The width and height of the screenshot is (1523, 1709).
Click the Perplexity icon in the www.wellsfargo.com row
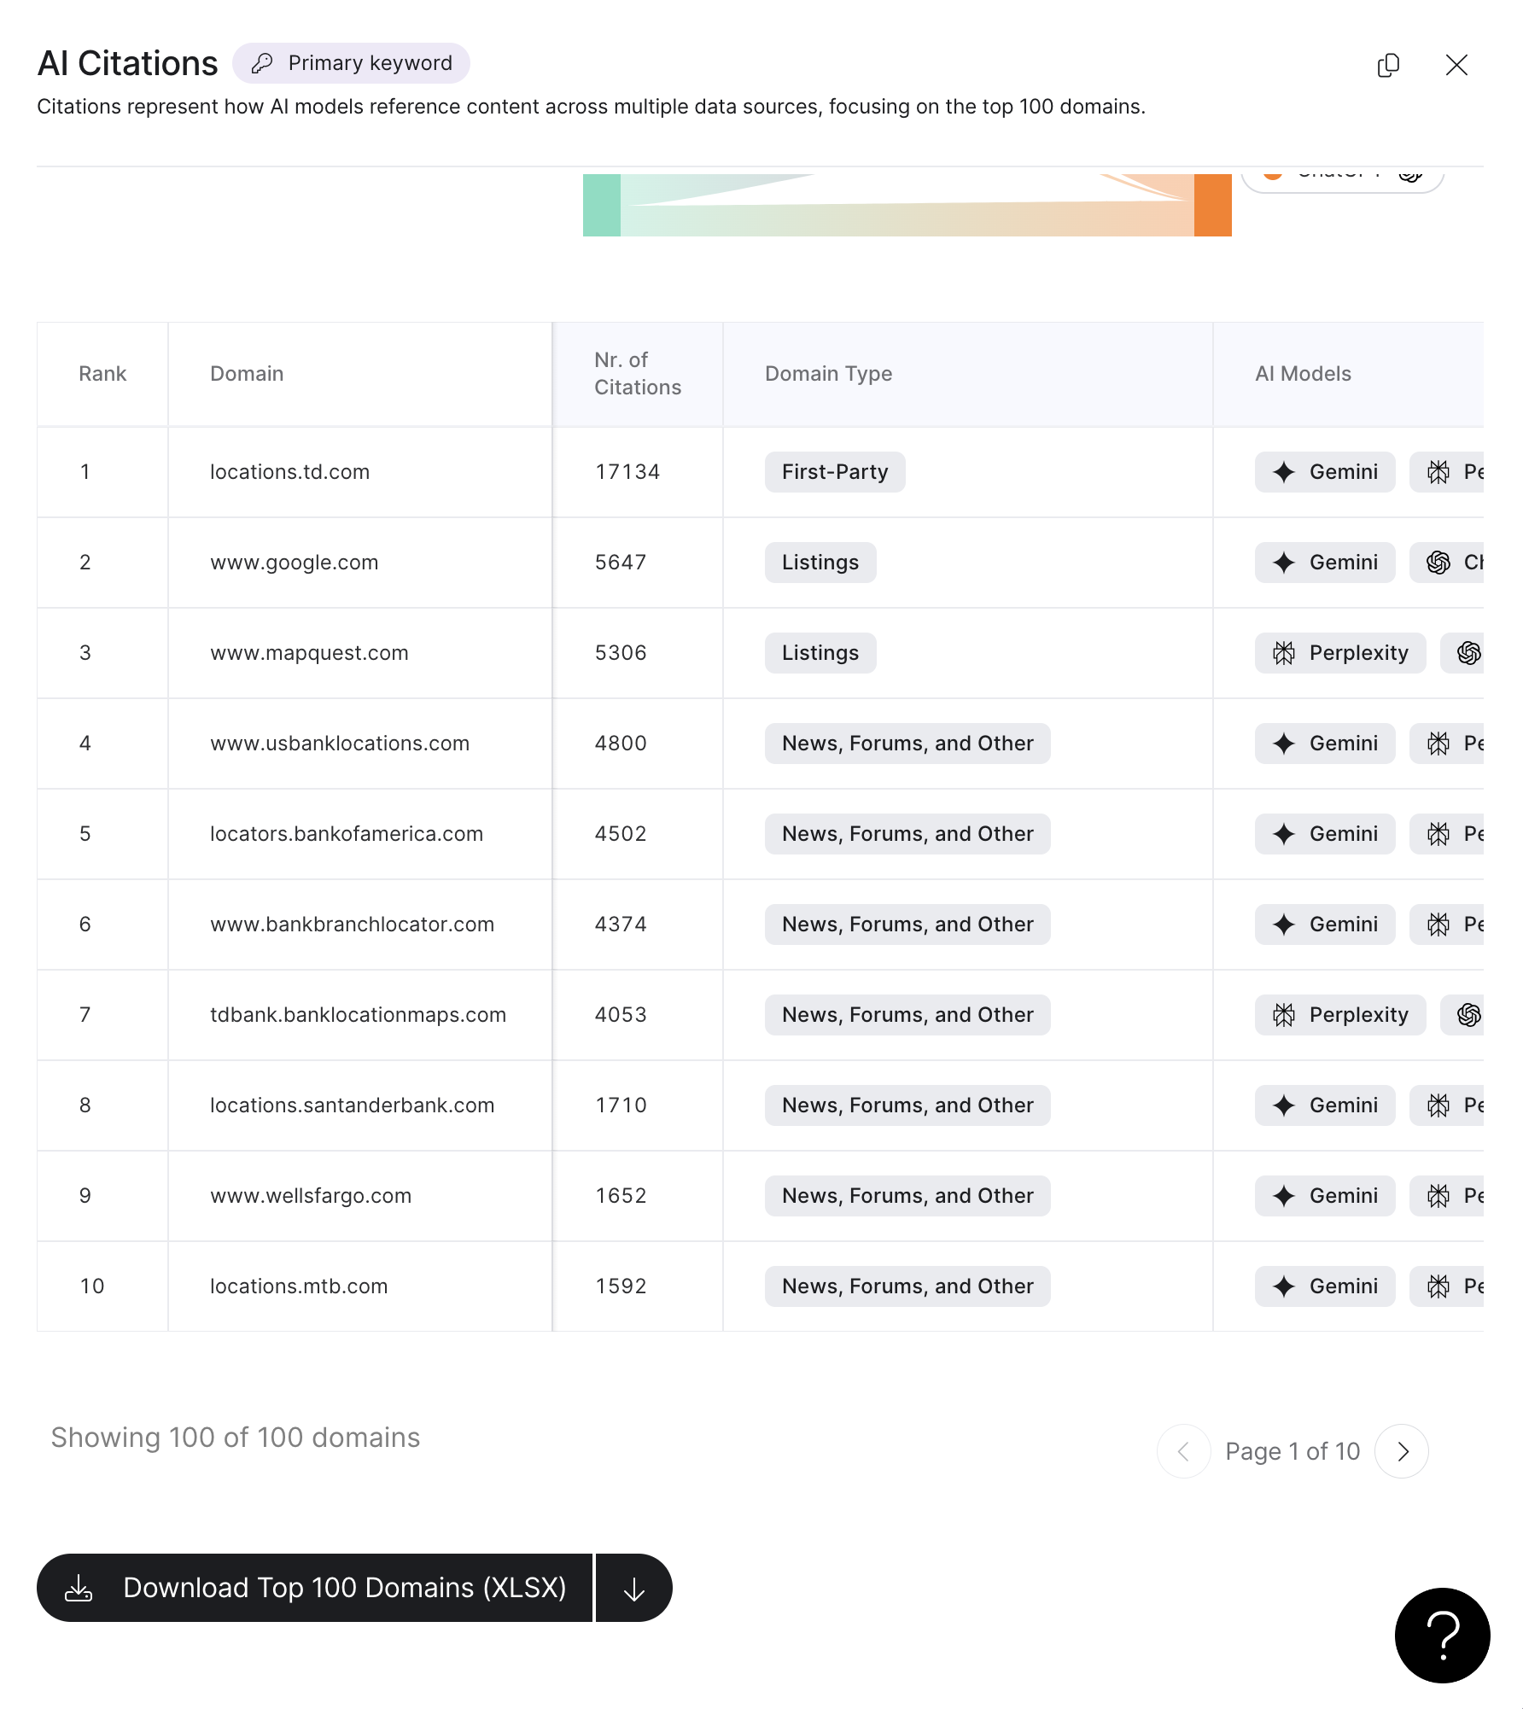coord(1439,1196)
